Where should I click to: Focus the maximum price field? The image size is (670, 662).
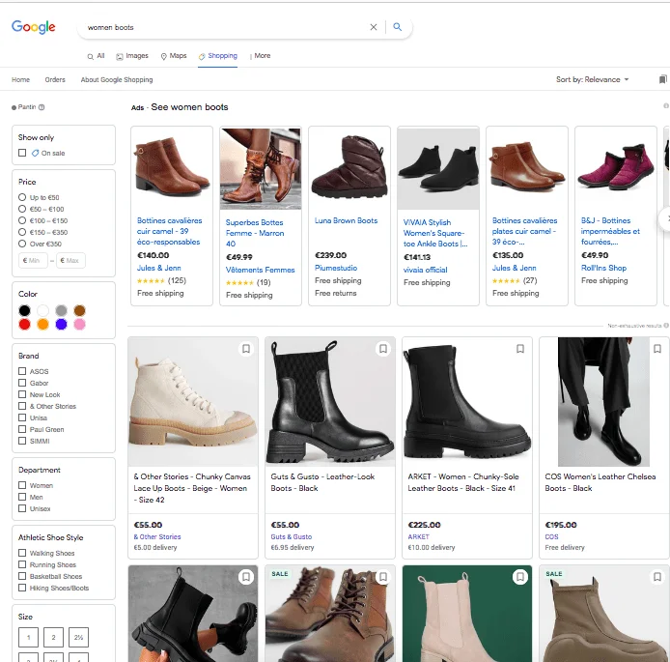click(70, 260)
